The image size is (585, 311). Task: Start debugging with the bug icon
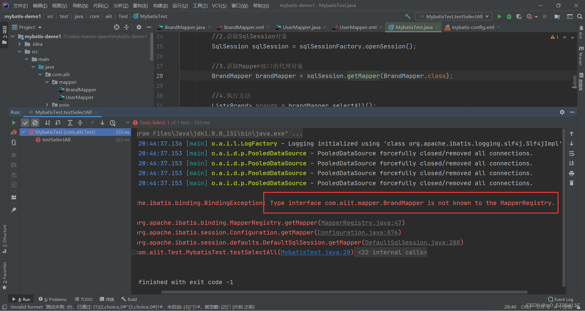click(509, 16)
